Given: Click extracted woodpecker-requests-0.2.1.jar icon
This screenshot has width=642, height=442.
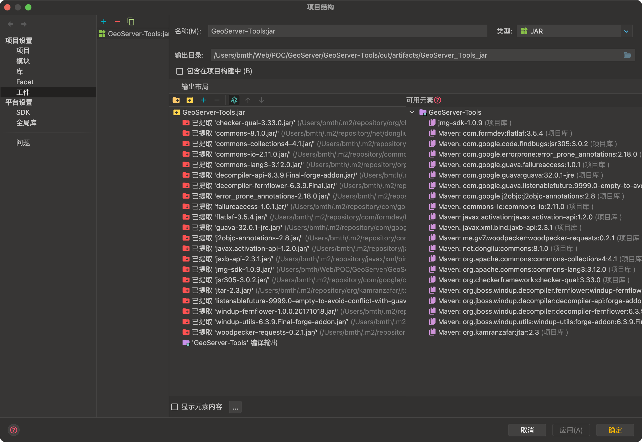Looking at the screenshot, I should [x=186, y=332].
